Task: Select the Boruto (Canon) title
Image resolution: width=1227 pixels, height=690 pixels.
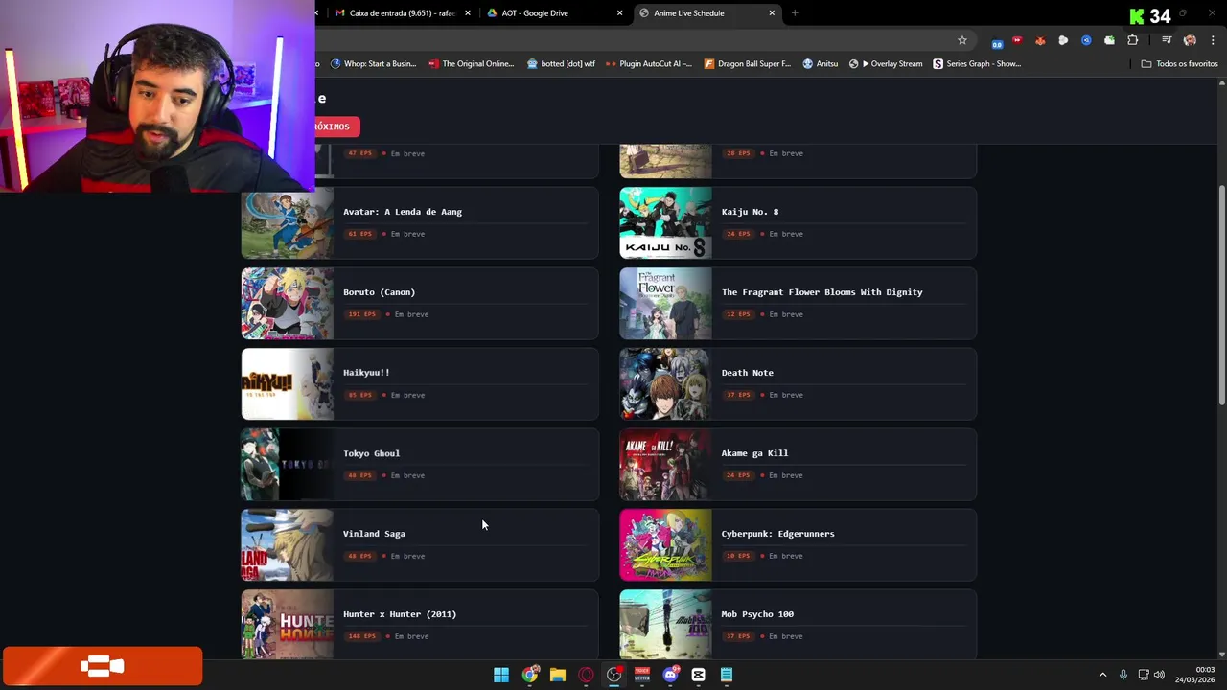Action: click(379, 292)
